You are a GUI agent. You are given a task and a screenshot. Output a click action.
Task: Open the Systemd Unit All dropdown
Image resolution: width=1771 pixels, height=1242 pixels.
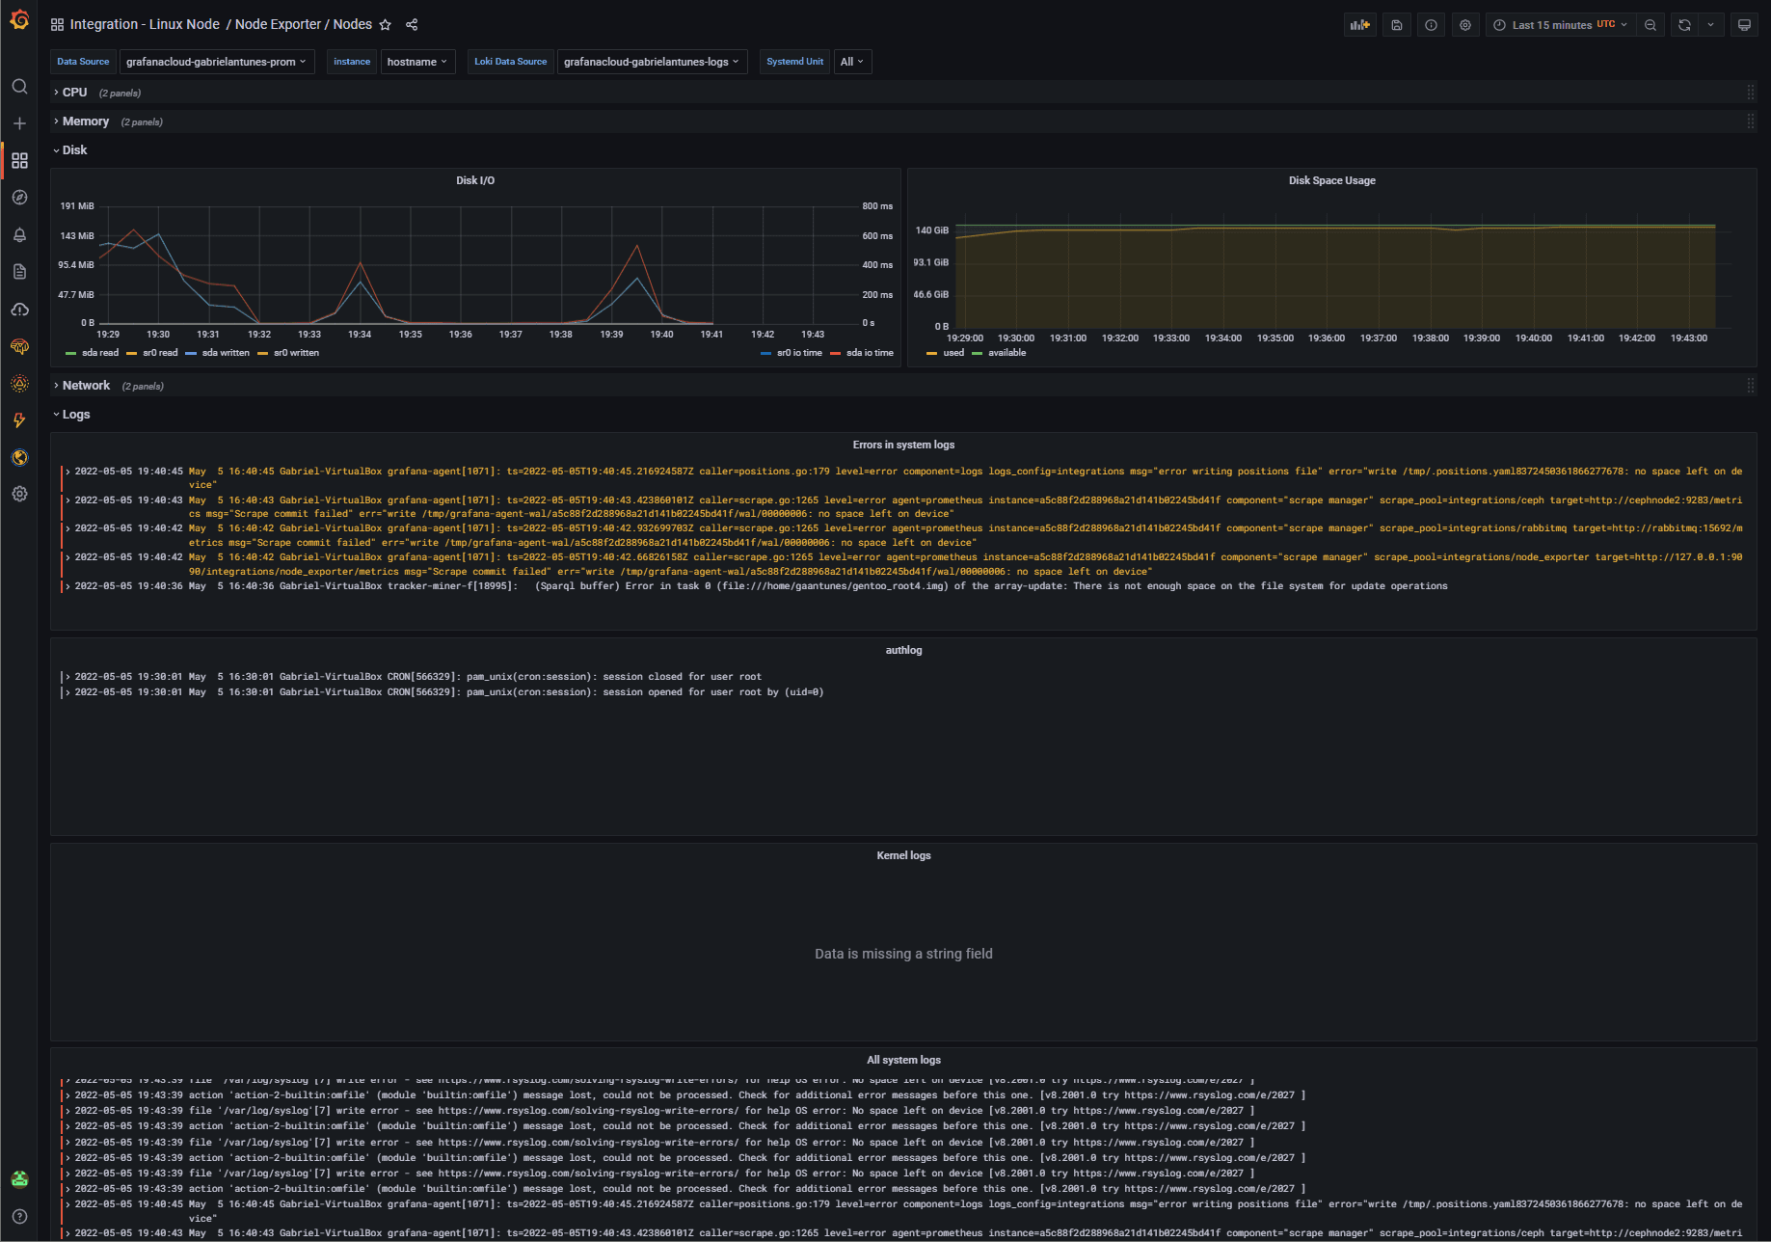[852, 62]
